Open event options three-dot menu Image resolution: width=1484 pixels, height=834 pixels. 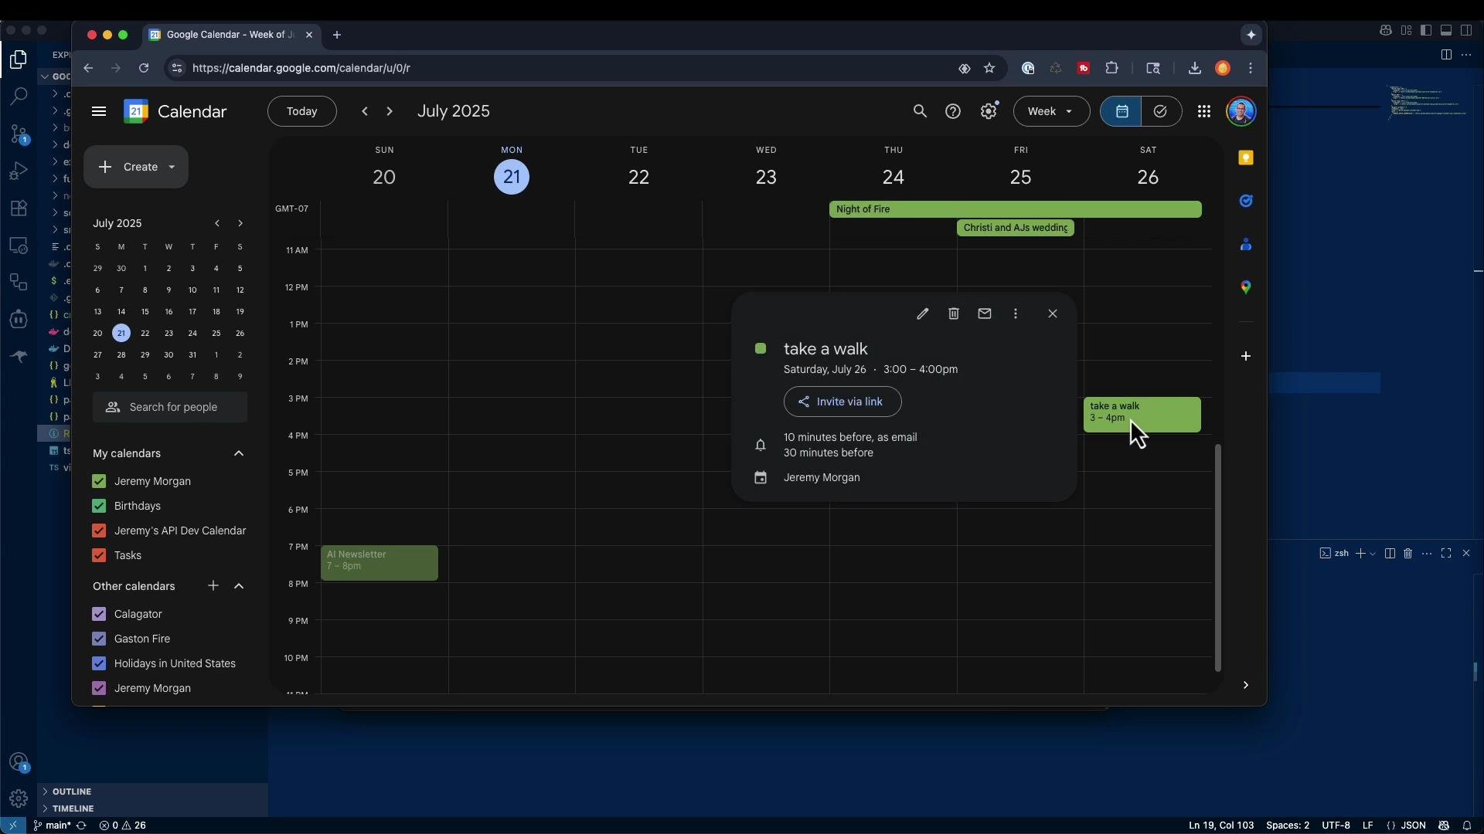pyautogui.click(x=1016, y=314)
